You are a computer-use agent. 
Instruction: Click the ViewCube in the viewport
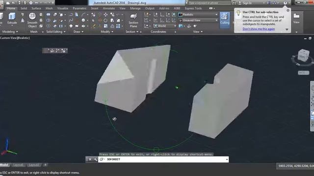303,55
